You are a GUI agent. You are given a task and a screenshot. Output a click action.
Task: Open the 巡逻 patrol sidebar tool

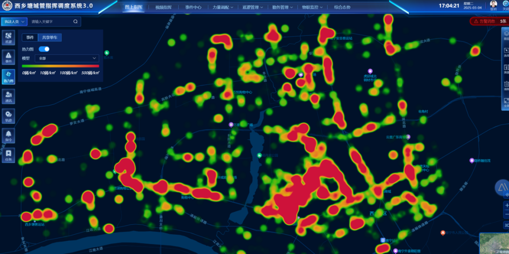pos(8,38)
